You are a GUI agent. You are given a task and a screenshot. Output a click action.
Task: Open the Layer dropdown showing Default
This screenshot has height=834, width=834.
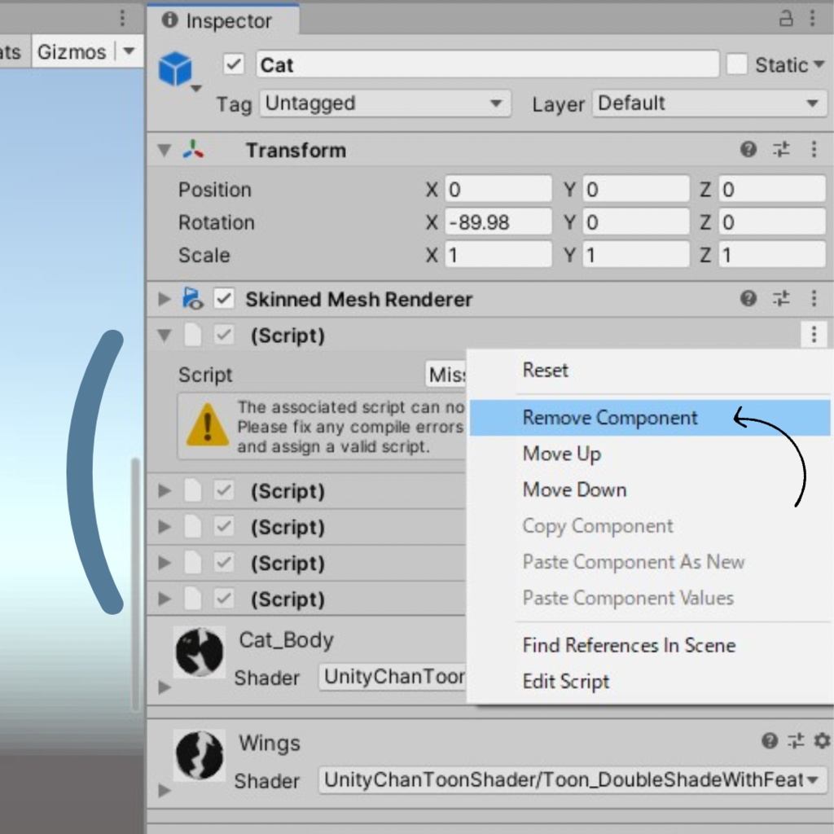click(709, 103)
